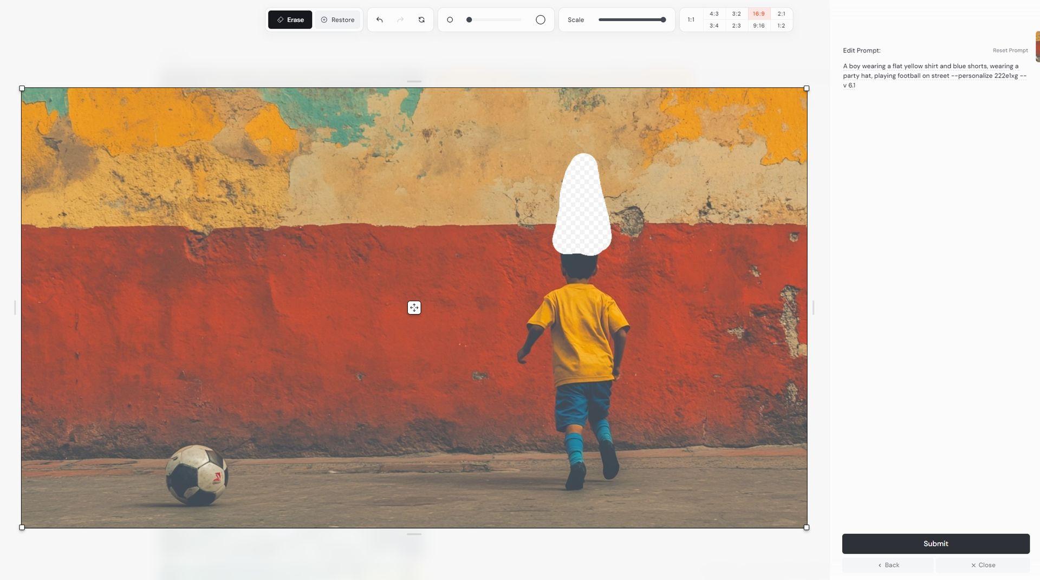Click the redo arrow icon
Viewport: 1040px width, 580px height.
[400, 20]
